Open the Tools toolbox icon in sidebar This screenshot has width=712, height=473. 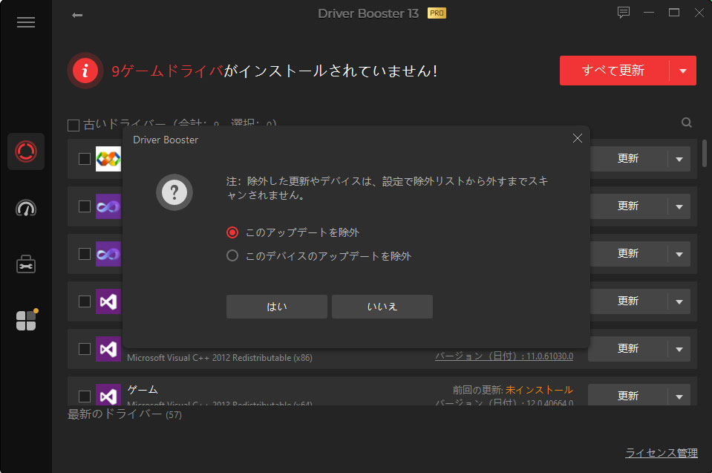pyautogui.click(x=26, y=264)
